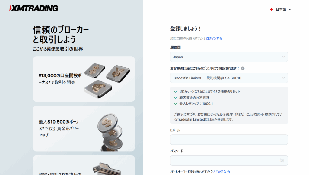Expand the Japan country of residence dropdown

(229, 57)
